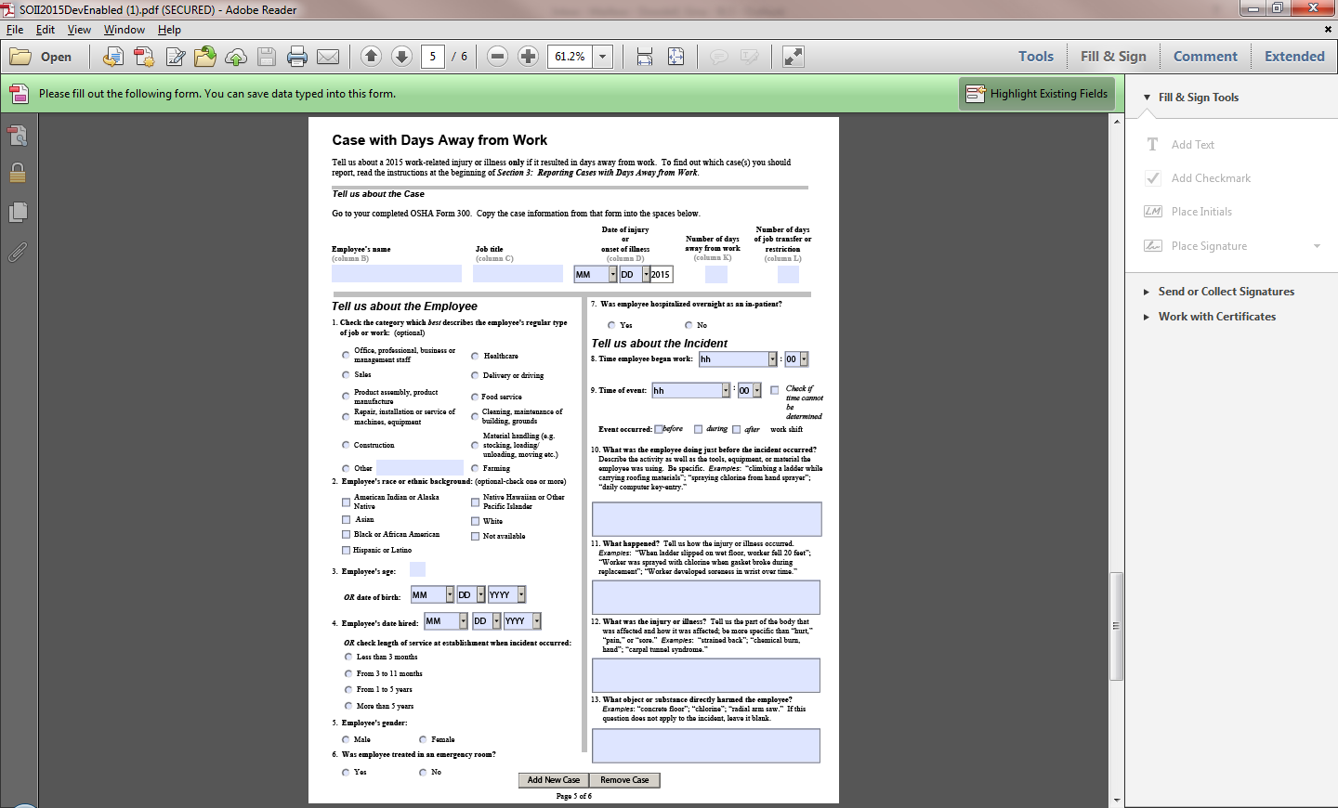Open the Attachments paperclip panel

(x=17, y=252)
